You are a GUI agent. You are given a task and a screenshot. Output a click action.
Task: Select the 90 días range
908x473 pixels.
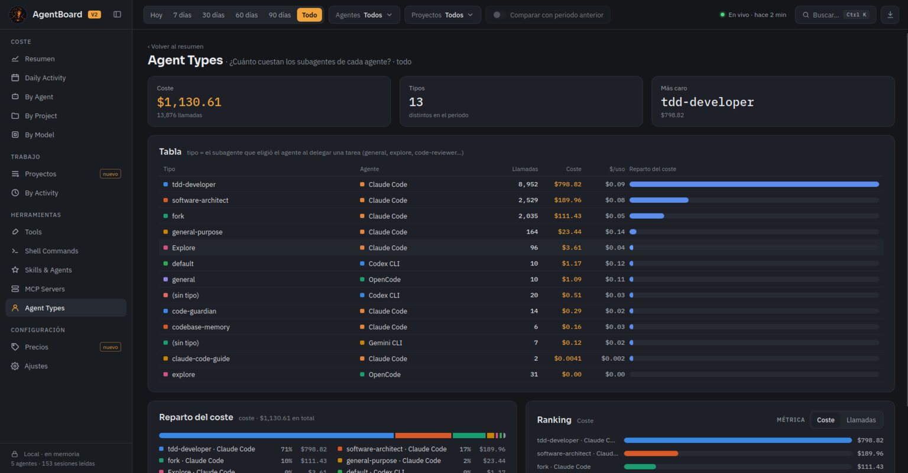tap(280, 15)
